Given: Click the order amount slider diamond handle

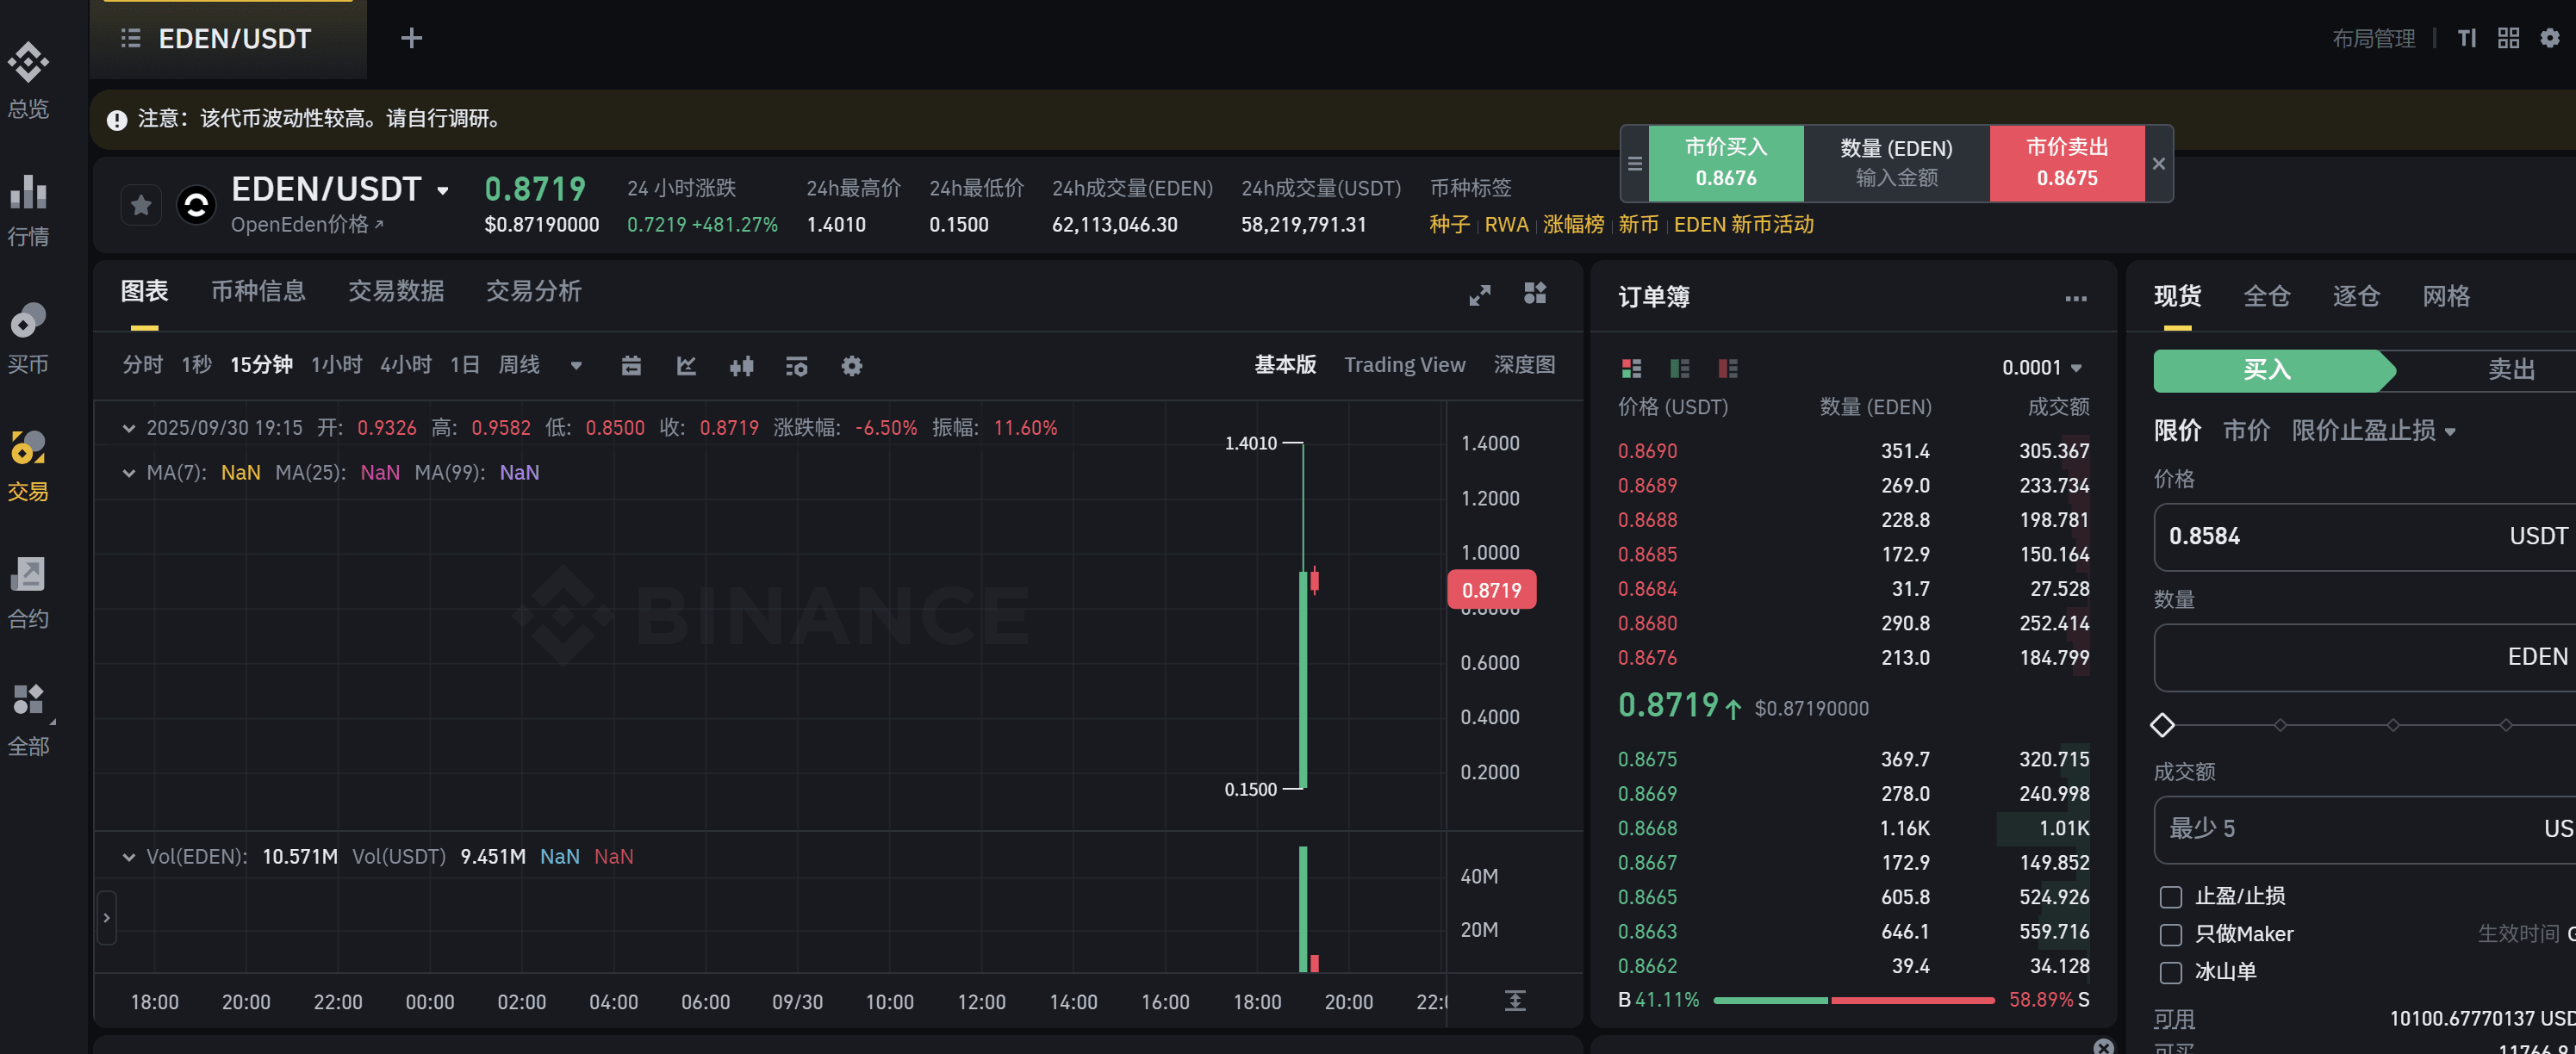Looking at the screenshot, I should click(2162, 724).
